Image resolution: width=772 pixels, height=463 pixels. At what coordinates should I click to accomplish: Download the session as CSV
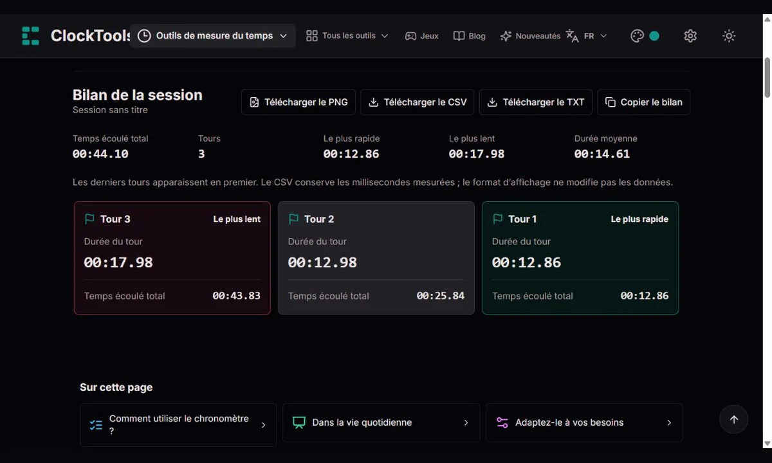pos(418,102)
